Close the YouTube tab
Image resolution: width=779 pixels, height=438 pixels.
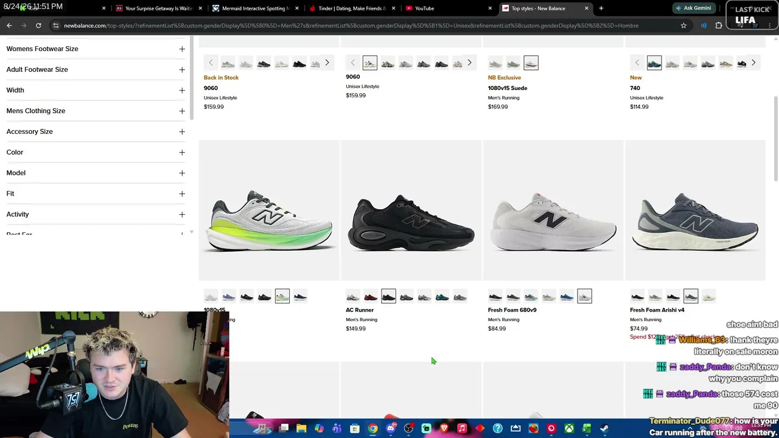(x=490, y=9)
